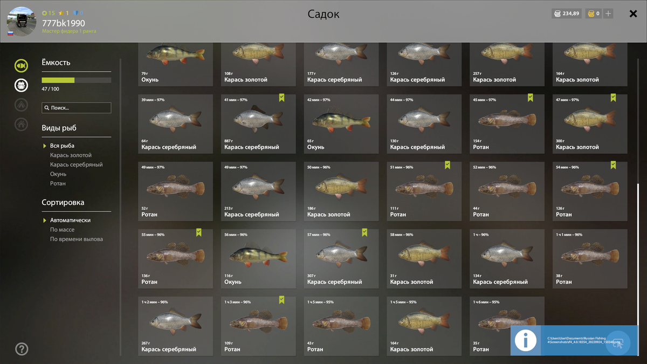647x364 pixels.
Task: Filter fish list by Ротан
Action: (58, 183)
